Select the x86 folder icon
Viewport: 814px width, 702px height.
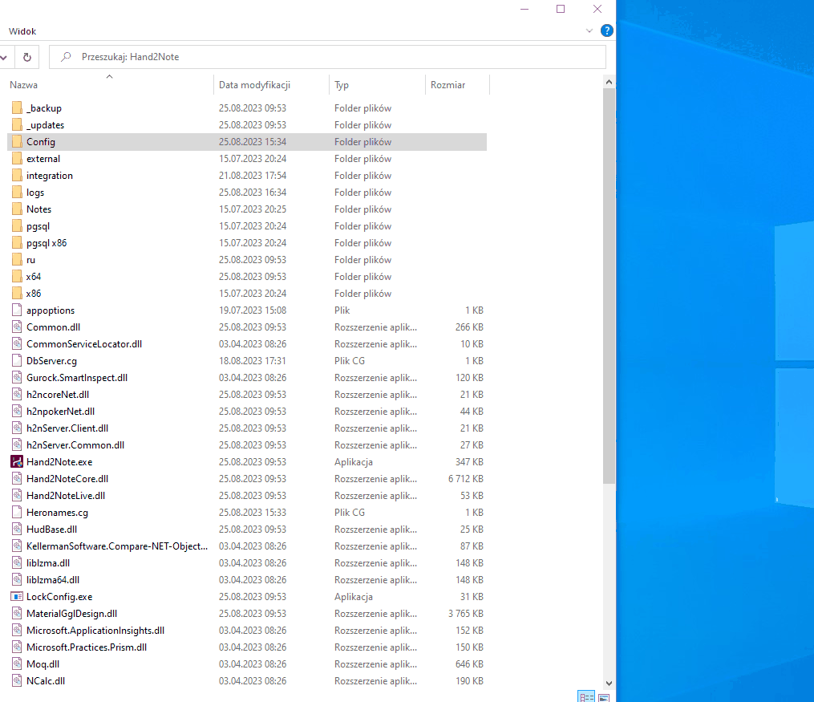[17, 294]
